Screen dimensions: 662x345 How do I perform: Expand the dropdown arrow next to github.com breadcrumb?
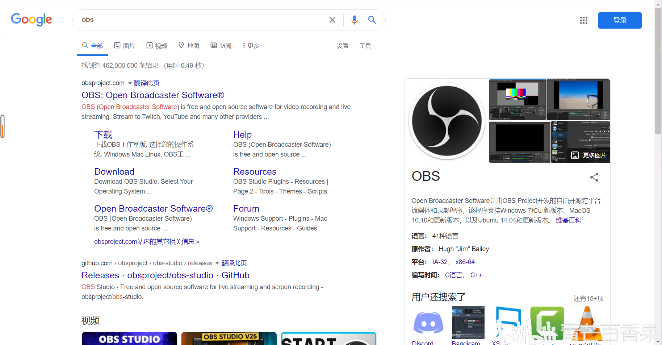click(x=217, y=263)
